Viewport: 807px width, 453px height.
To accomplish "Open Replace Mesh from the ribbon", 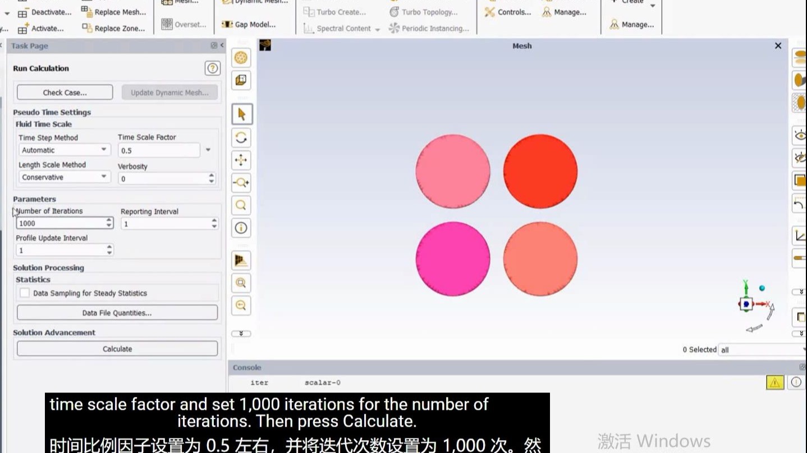I will (114, 12).
